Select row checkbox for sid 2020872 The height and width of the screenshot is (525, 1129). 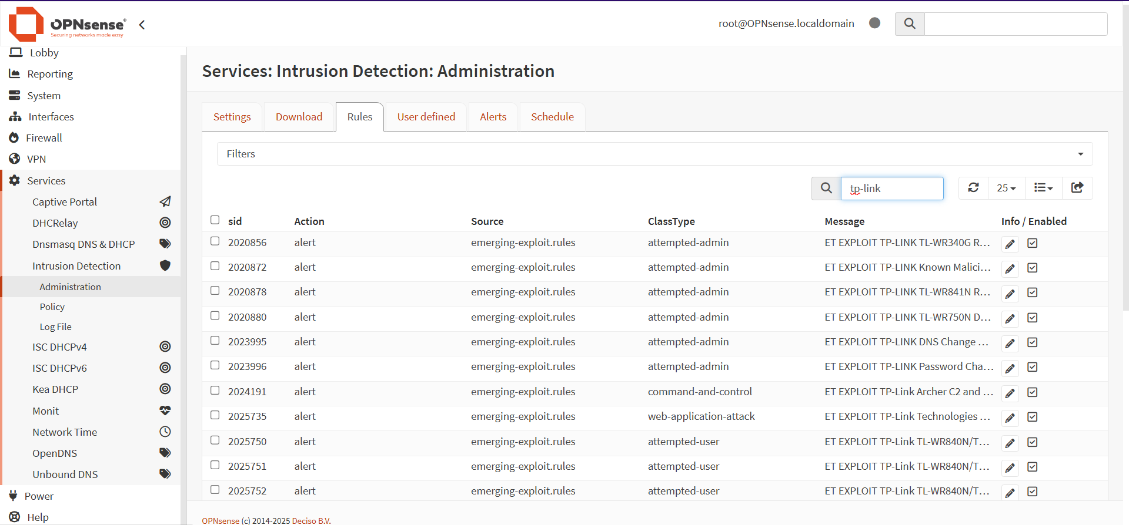(x=215, y=265)
